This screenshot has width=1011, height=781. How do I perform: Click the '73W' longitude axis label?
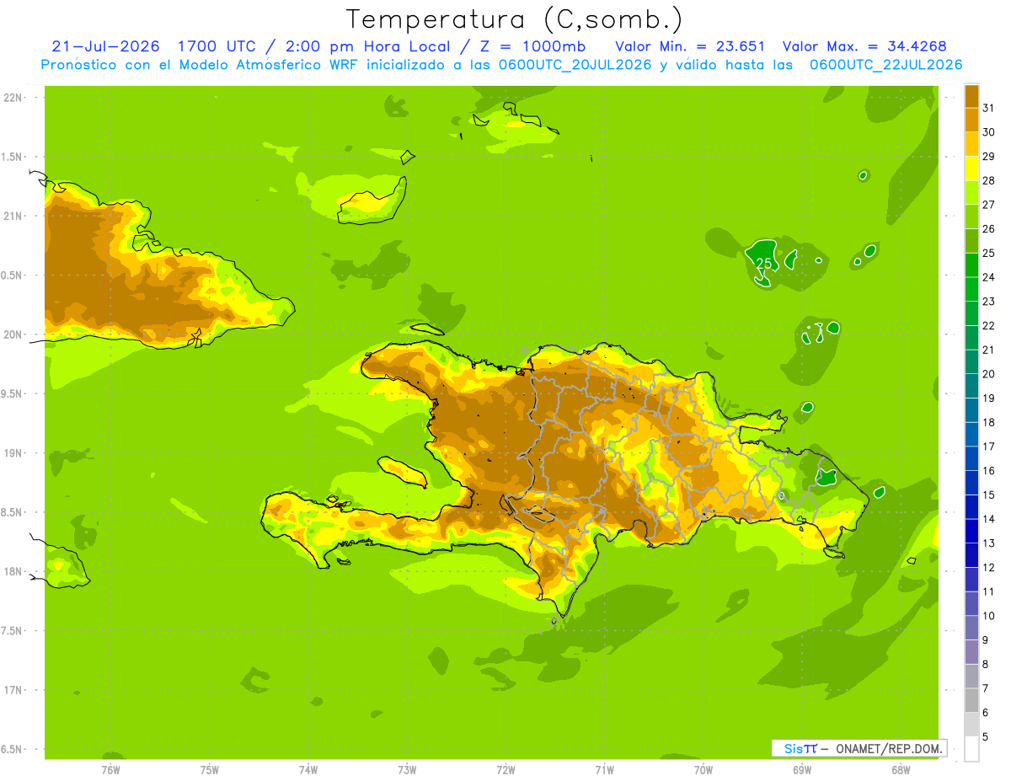coord(407,769)
